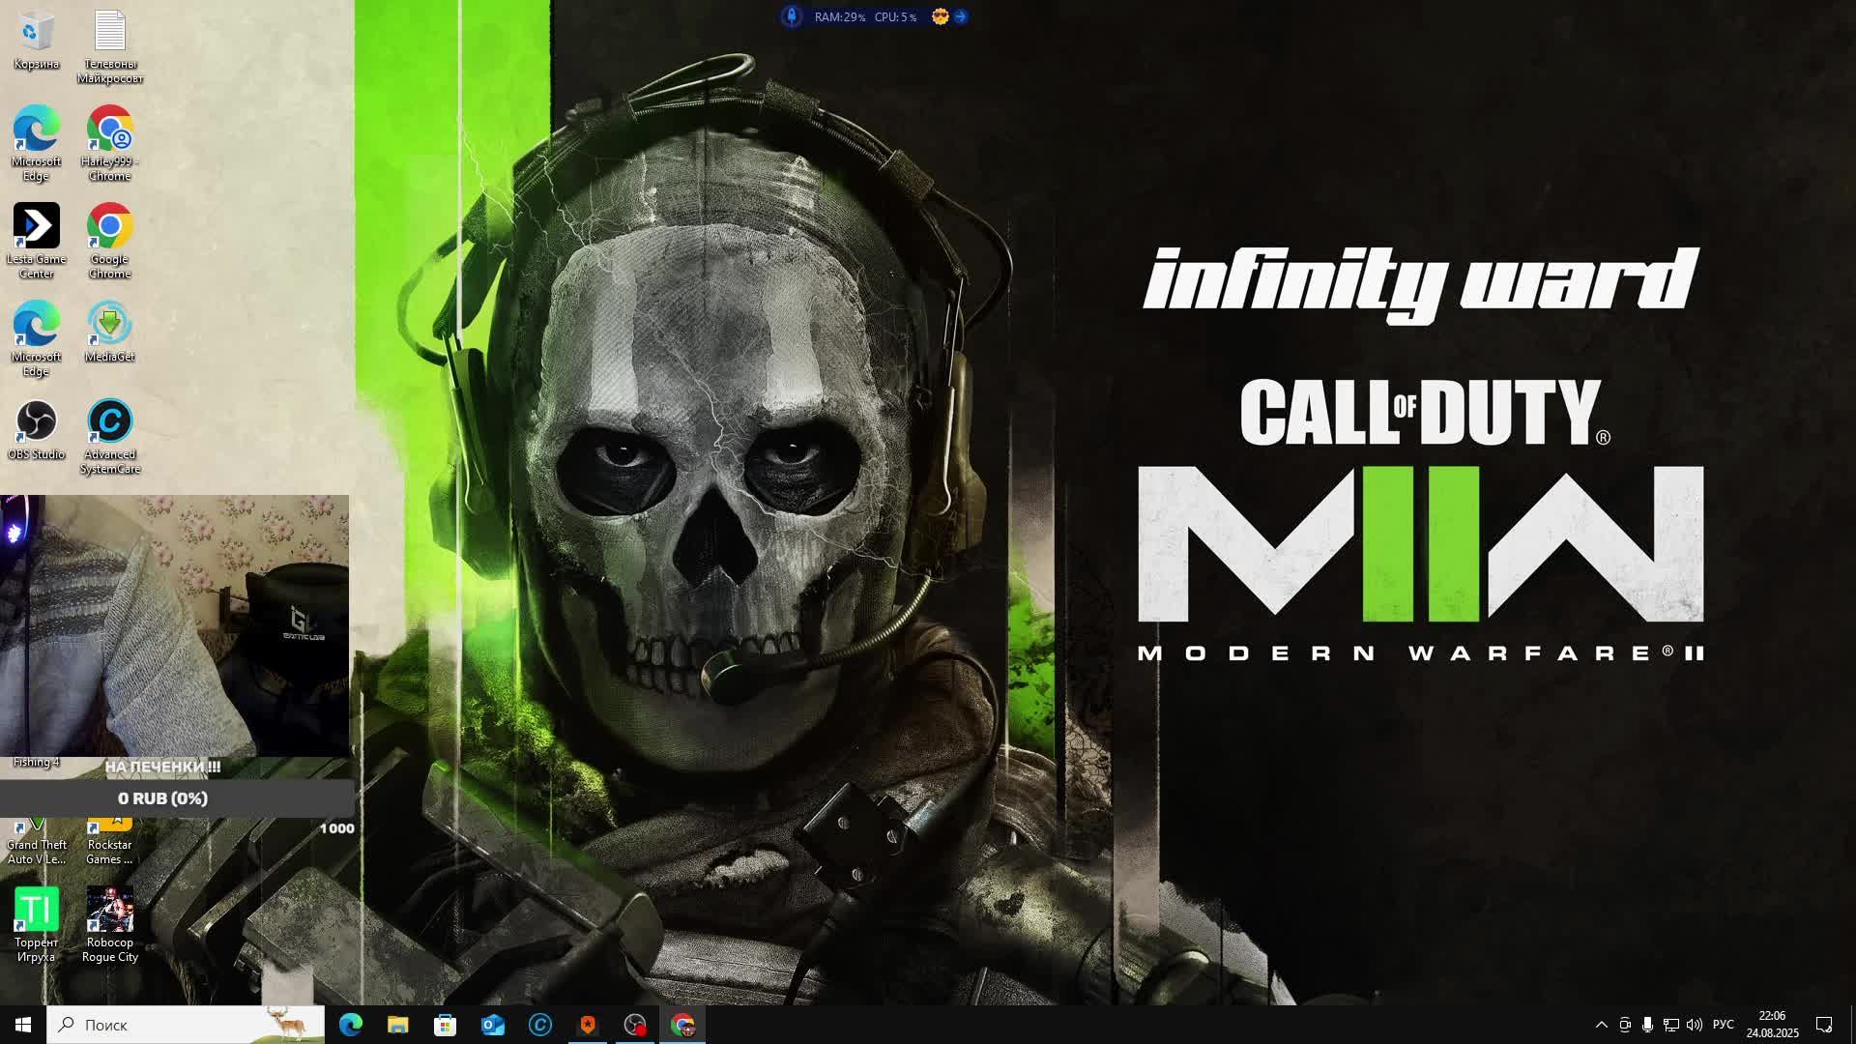This screenshot has width=1856, height=1044.
Task: Toggle microphone icon in system tray
Action: [1647, 1025]
